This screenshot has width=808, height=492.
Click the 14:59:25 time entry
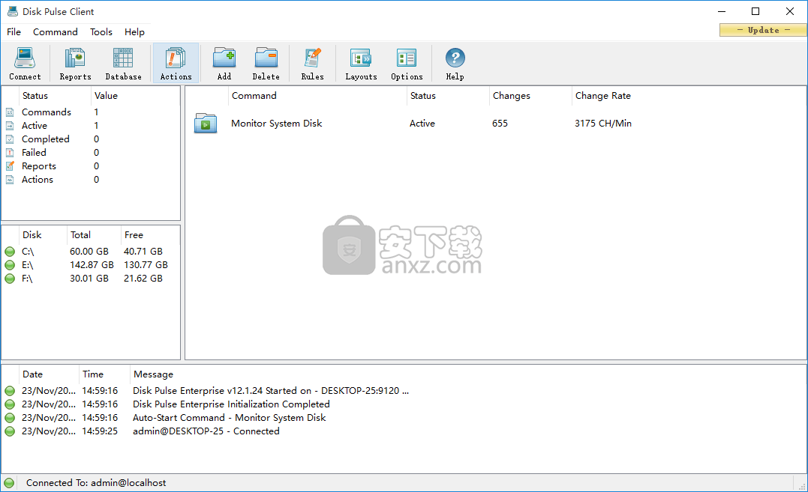pyautogui.click(x=100, y=431)
